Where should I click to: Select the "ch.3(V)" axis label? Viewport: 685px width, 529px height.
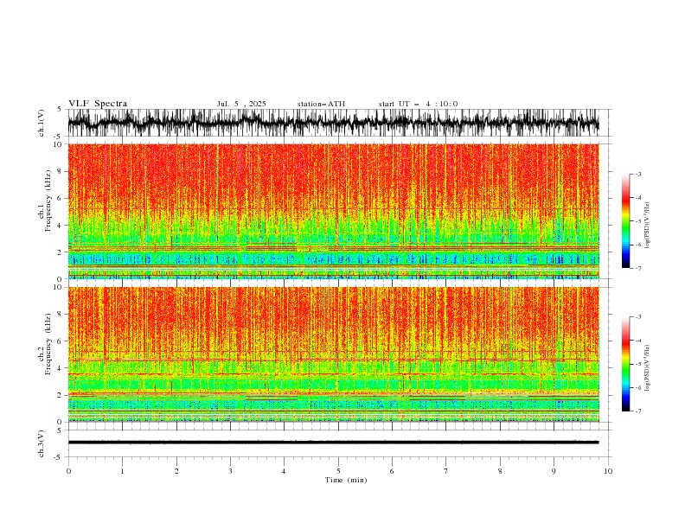42,443
